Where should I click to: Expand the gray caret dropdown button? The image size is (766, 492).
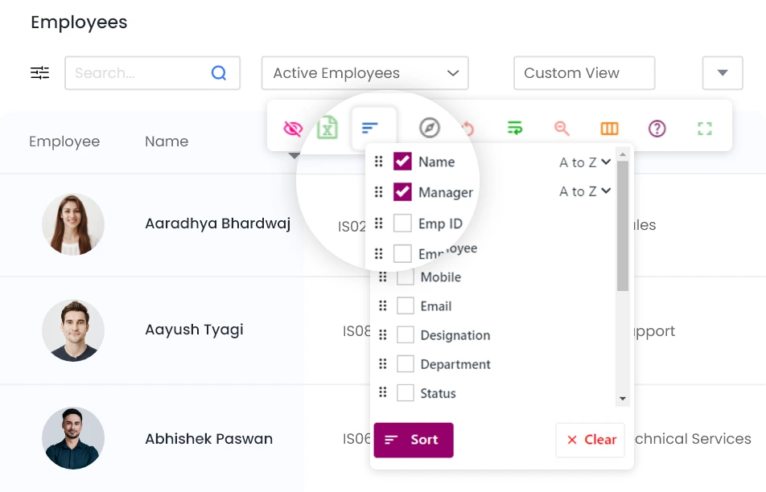pyautogui.click(x=723, y=73)
